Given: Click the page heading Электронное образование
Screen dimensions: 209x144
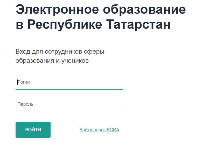Looking at the screenshot, I should (x=101, y=10).
